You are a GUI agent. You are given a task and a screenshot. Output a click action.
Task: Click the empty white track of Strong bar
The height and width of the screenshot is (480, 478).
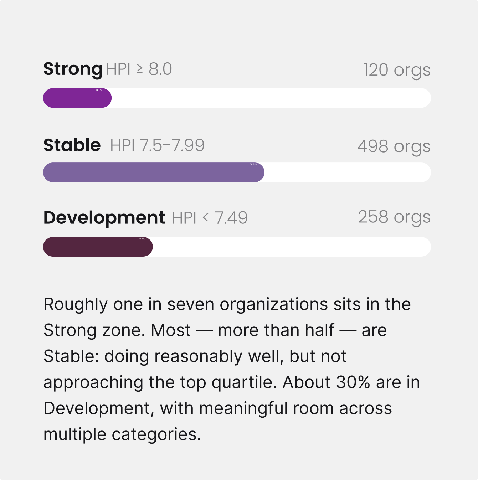point(271,98)
